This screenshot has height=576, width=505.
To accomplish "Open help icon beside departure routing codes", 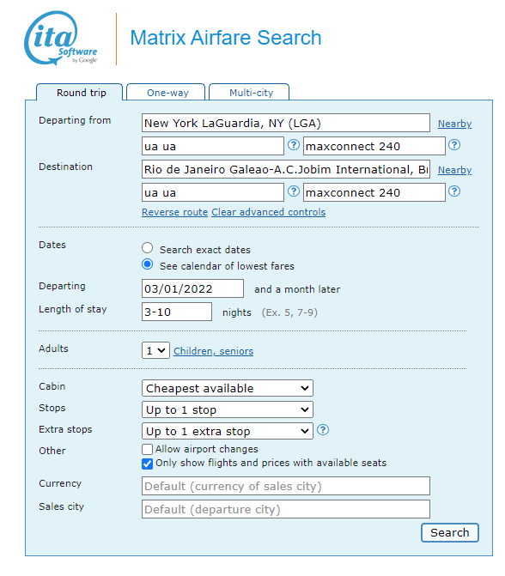I will coord(294,145).
